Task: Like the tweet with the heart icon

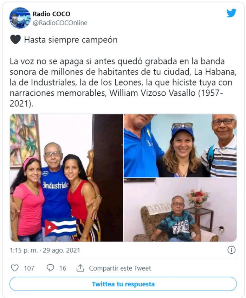Action: pos(15,268)
